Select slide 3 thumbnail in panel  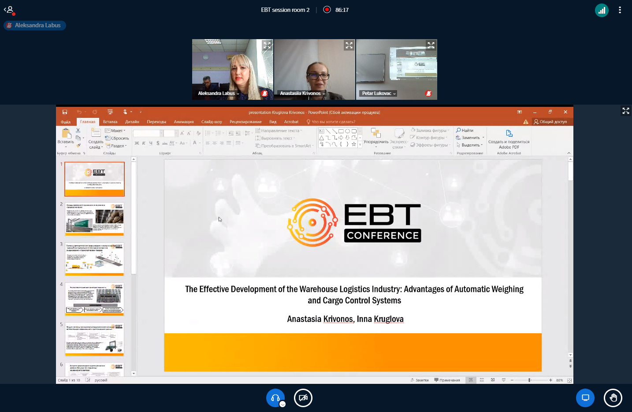coord(94,259)
